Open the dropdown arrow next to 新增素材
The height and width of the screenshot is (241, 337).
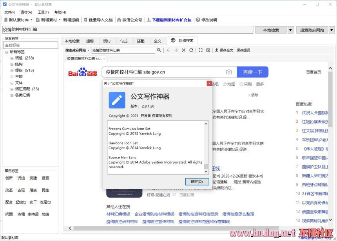pos(60,20)
